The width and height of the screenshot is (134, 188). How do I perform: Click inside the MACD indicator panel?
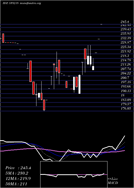74,175
